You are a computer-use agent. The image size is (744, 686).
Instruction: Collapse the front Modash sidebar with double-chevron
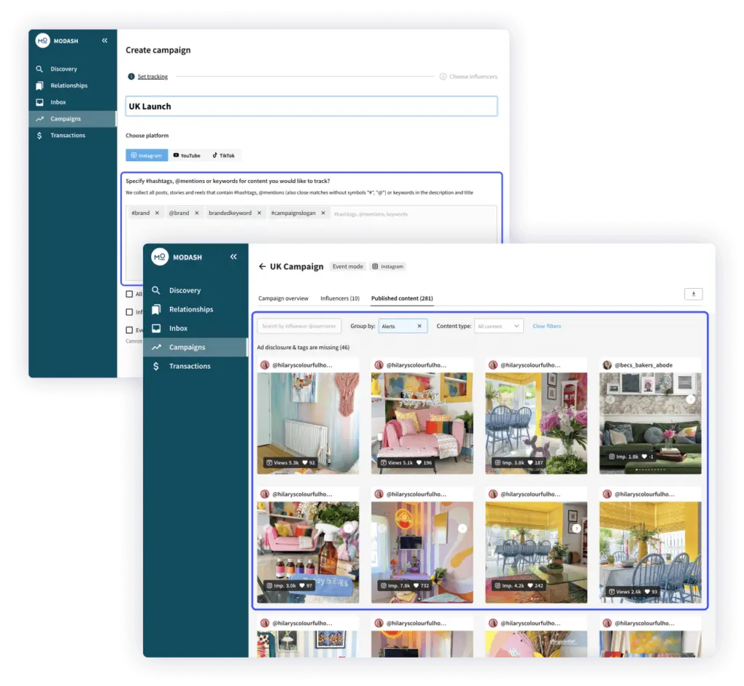[233, 257]
